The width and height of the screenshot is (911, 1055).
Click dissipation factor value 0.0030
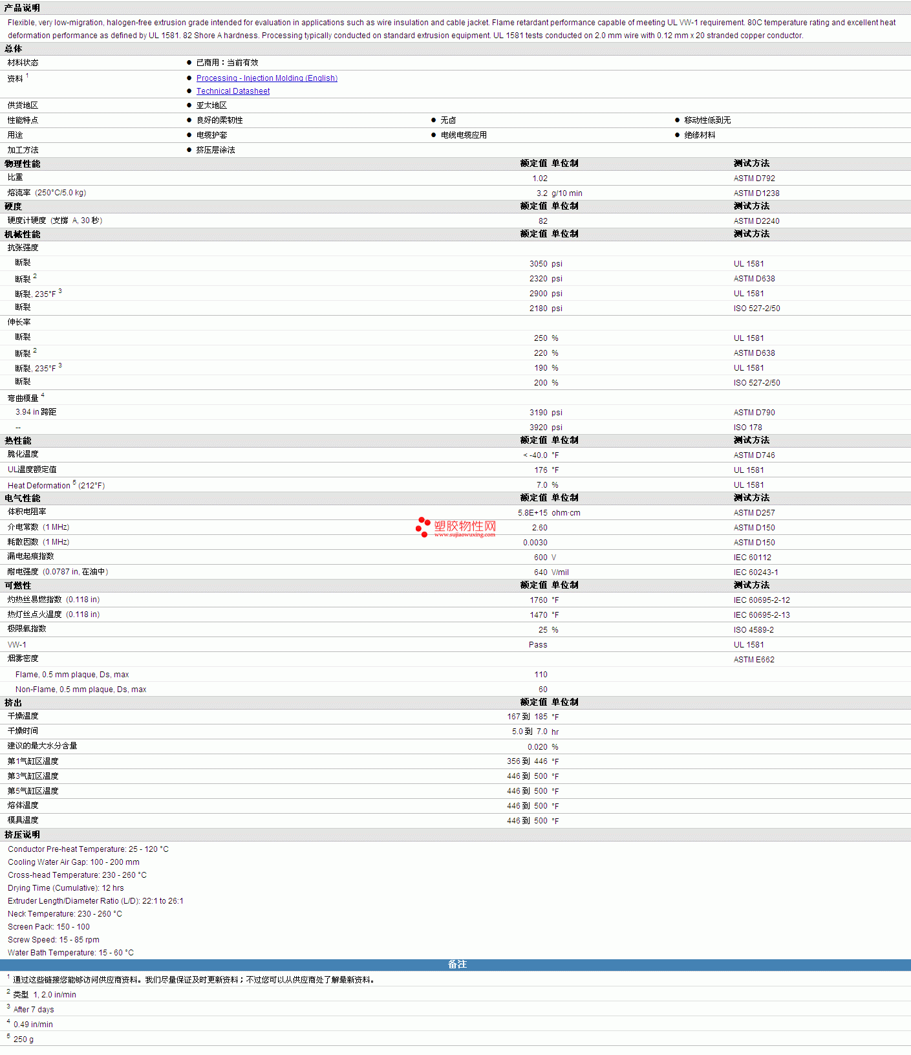pyautogui.click(x=535, y=543)
